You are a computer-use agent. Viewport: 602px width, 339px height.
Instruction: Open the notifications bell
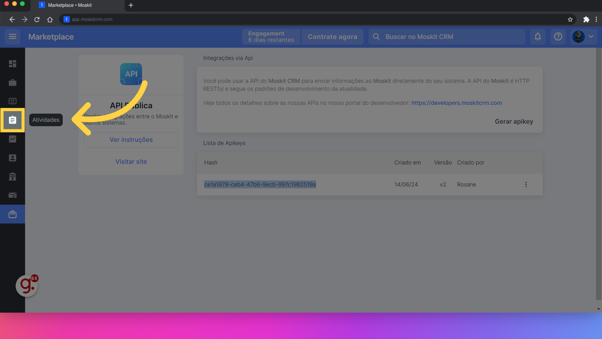(538, 37)
